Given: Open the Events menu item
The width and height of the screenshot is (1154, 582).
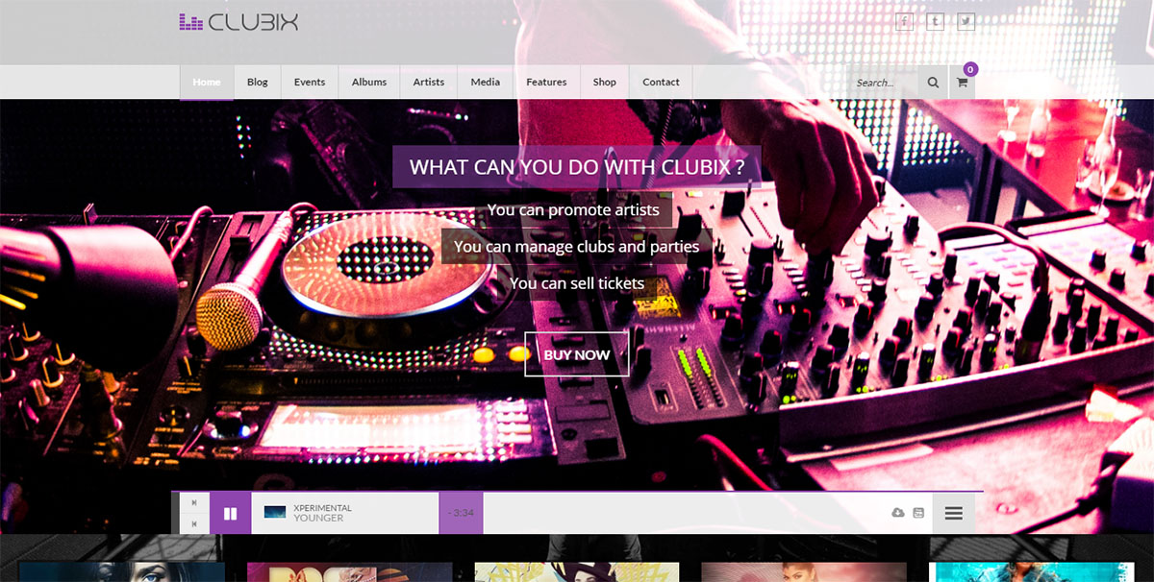Looking at the screenshot, I should point(310,83).
